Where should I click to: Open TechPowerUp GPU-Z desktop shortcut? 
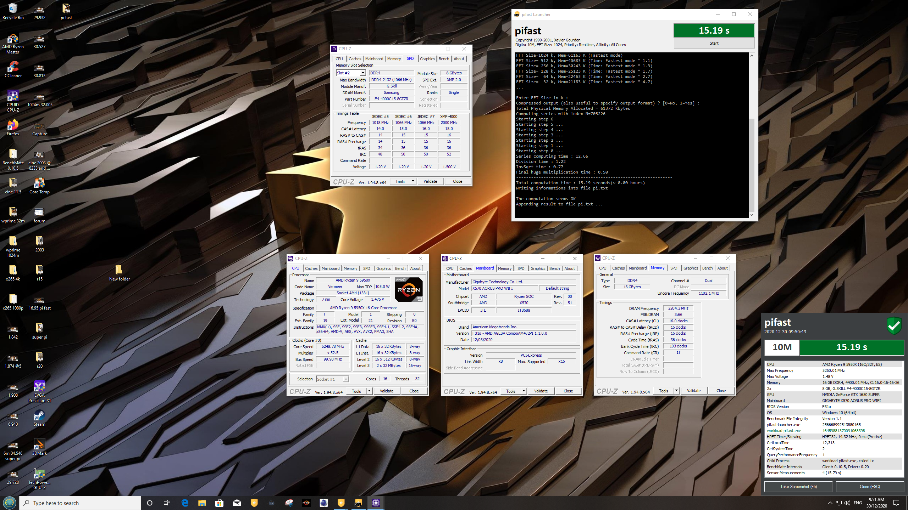[x=39, y=479]
